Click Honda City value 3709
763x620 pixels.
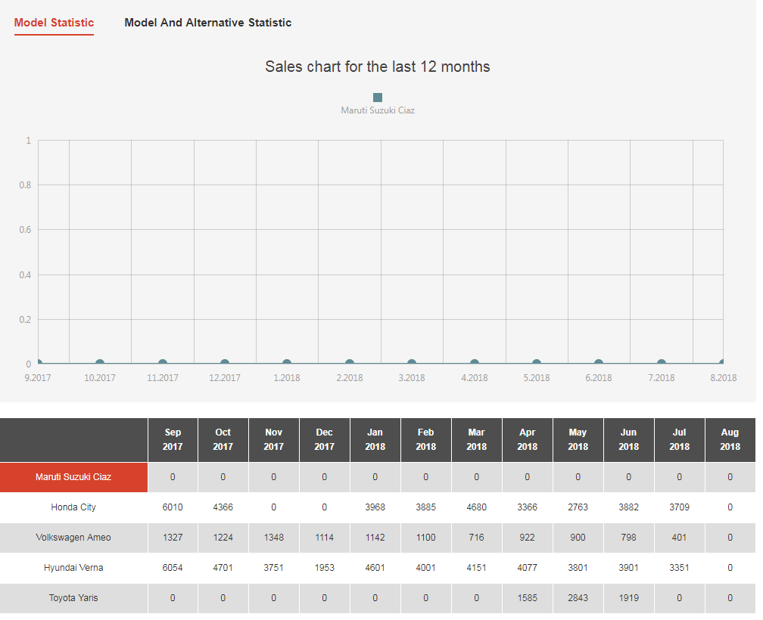click(x=679, y=507)
